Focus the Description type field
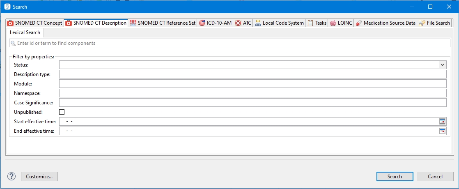This screenshot has height=189, width=459. [x=252, y=74]
